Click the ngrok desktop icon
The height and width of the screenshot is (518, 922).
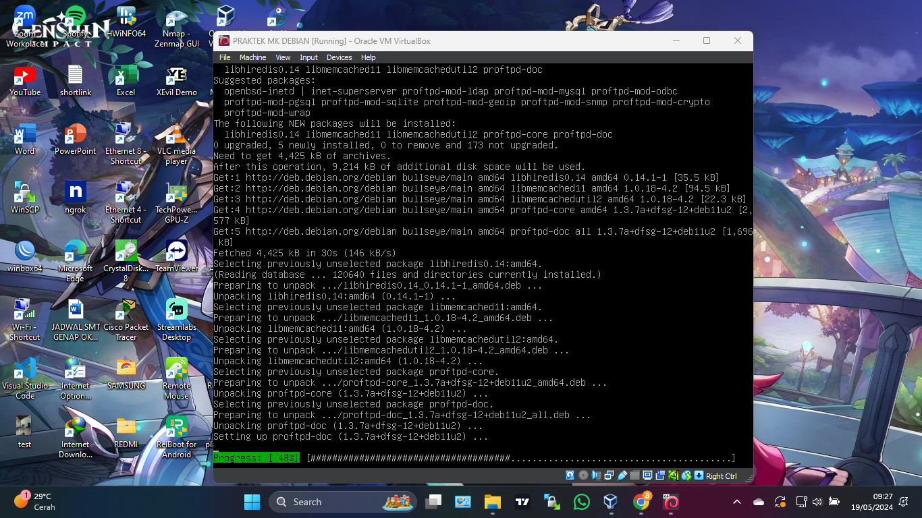[x=75, y=198]
